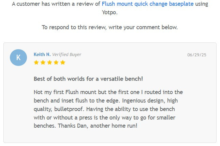The height and width of the screenshot is (146, 220).
Task: Click "Not my first Flush mount" opening sentence
Action: click(x=65, y=92)
